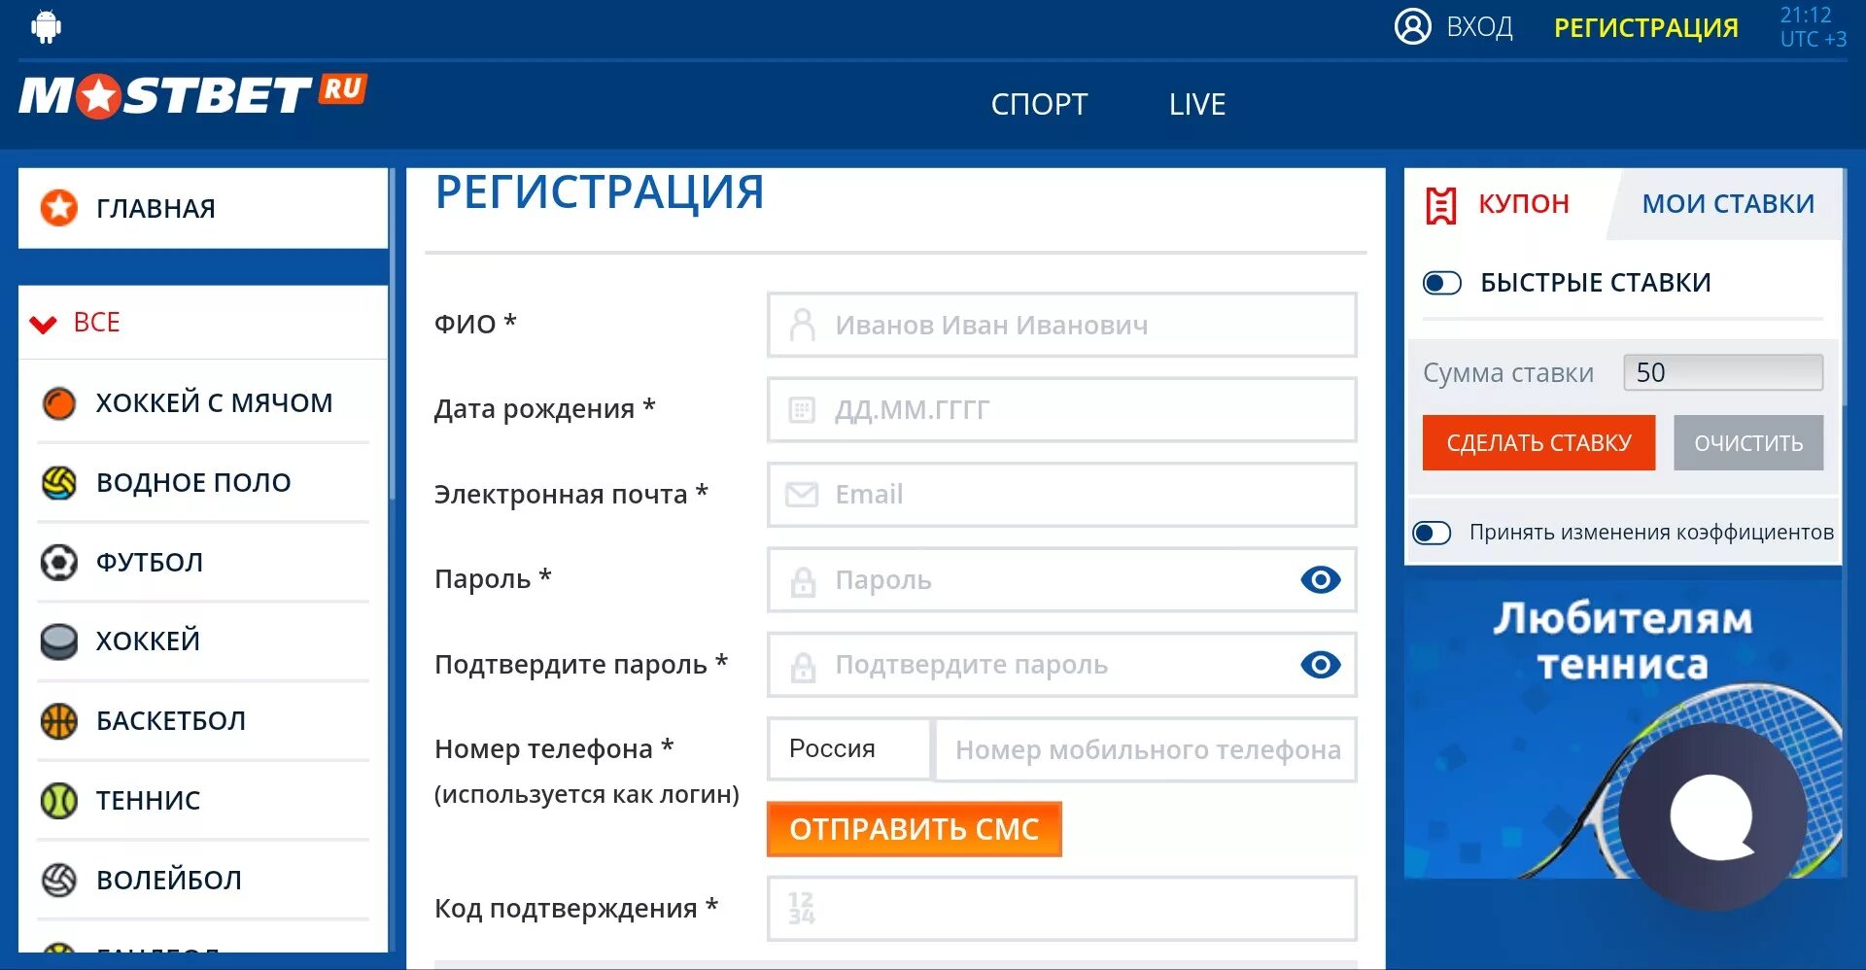Viewport: 1866px width, 970px height.
Task: Click the Футбол soccer ball icon
Action: coord(59,562)
